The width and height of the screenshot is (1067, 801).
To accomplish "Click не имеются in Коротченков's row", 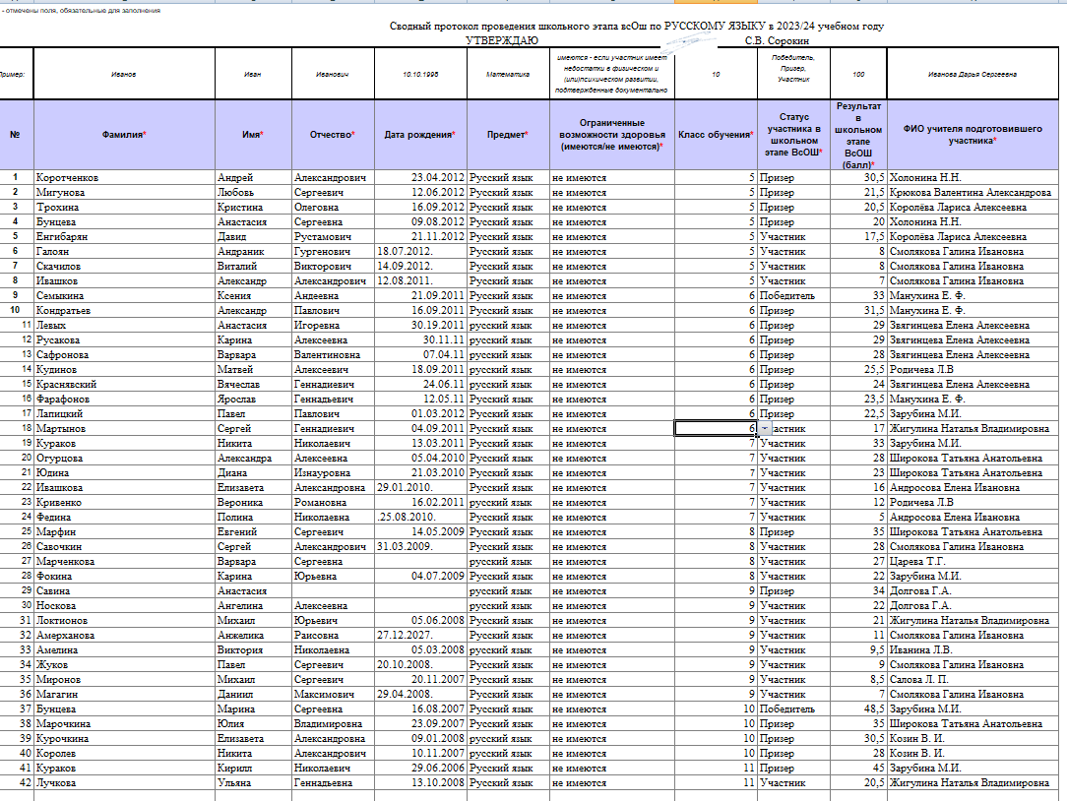I will 579,178.
